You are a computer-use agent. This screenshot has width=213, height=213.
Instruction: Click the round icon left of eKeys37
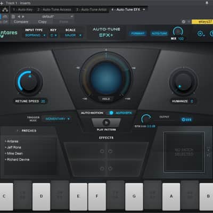(184, 22)
